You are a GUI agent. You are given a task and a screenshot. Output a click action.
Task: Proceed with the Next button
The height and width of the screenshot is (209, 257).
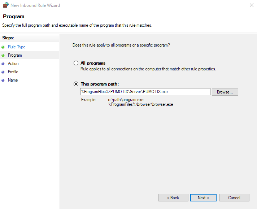click(x=203, y=198)
